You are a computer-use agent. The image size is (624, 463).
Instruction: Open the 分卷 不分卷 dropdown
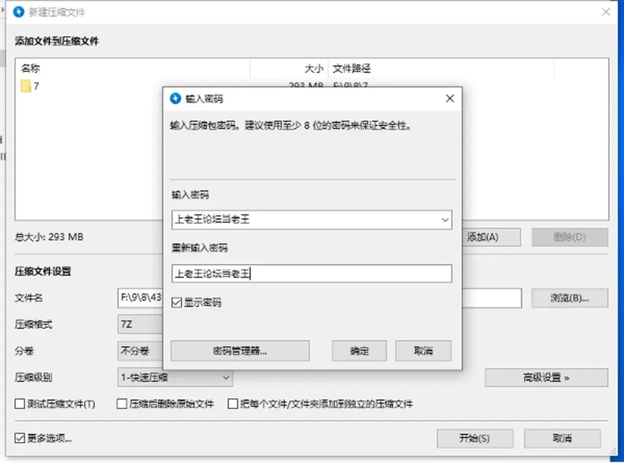140,351
